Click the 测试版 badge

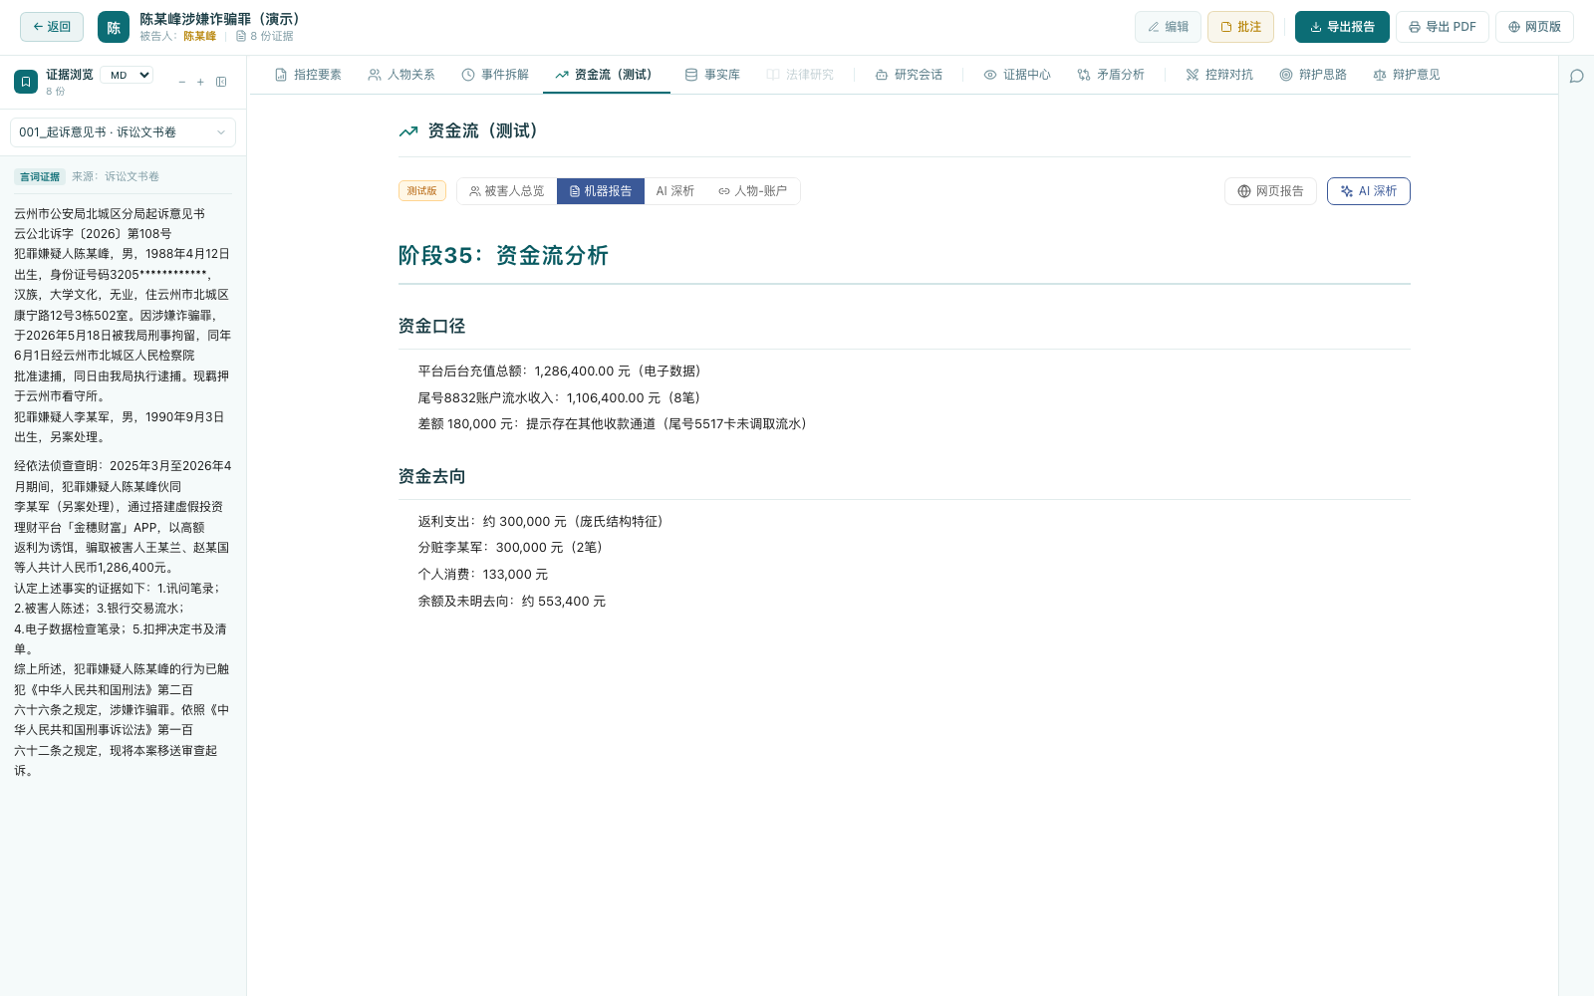pos(422,191)
